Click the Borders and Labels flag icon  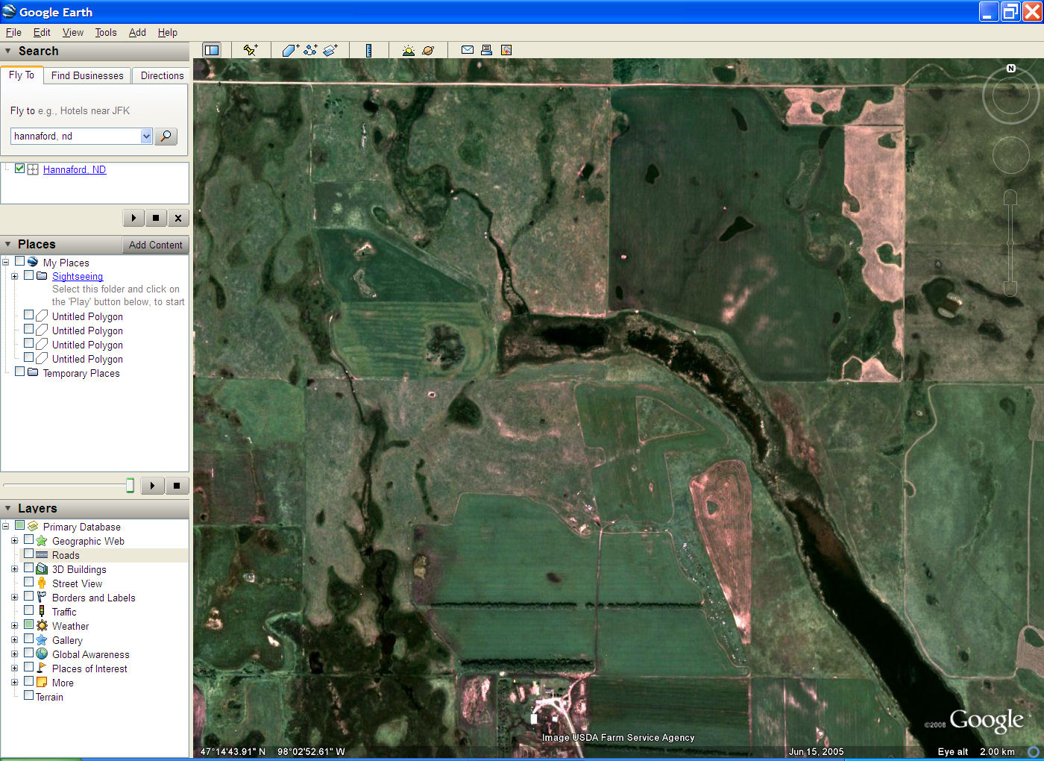coord(42,597)
